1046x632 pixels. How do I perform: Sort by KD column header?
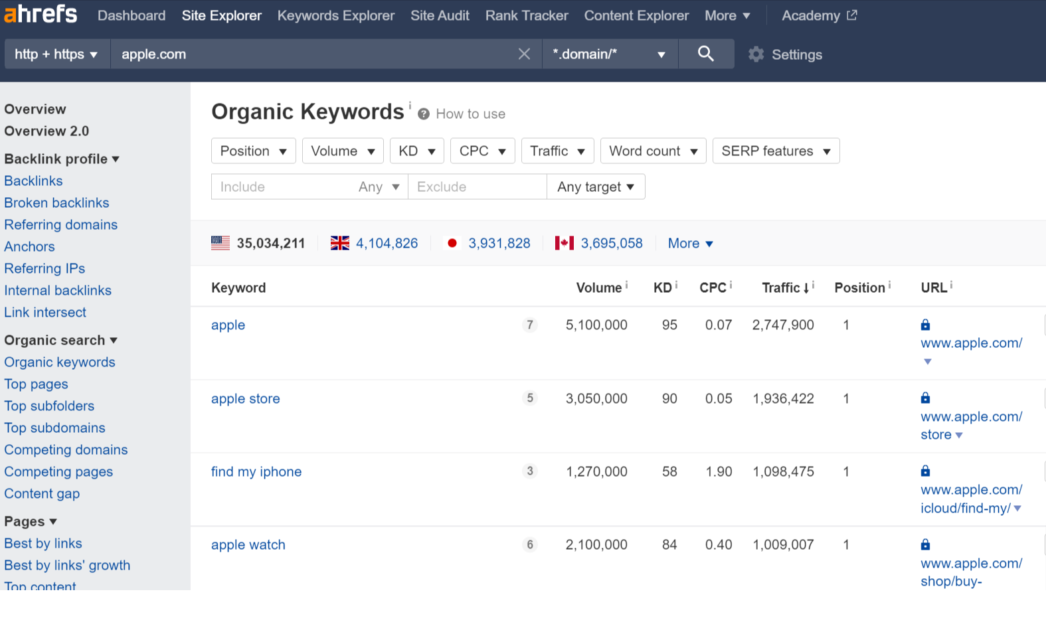pos(662,287)
